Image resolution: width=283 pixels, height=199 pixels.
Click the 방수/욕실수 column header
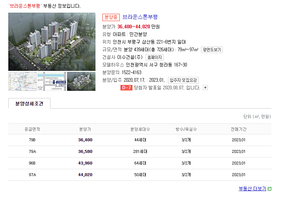186,129
